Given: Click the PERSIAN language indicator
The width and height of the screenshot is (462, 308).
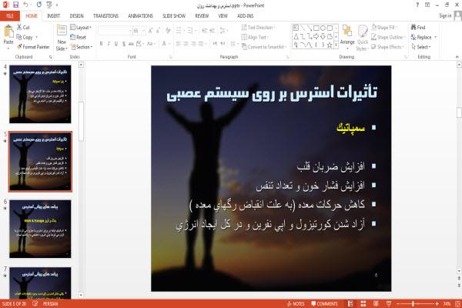Looking at the screenshot, I should click(x=50, y=304).
